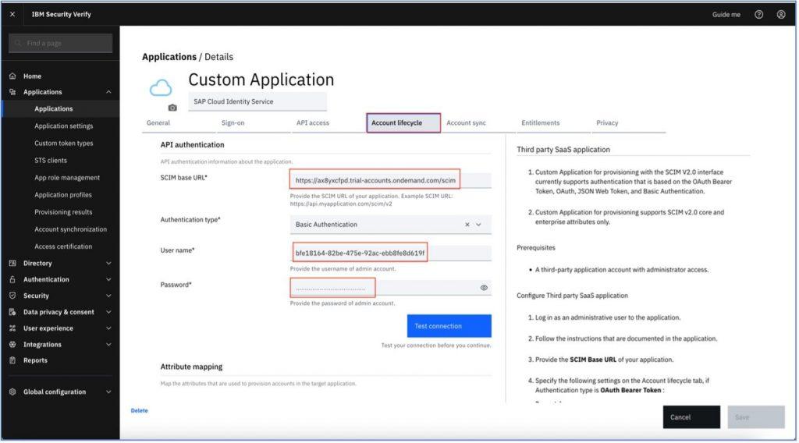Viewport: 799px width, 443px height.
Task: Expand the Global configuration chevron
Action: click(108, 392)
